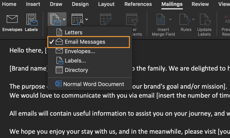Select the Mailings tab

tap(172, 4)
